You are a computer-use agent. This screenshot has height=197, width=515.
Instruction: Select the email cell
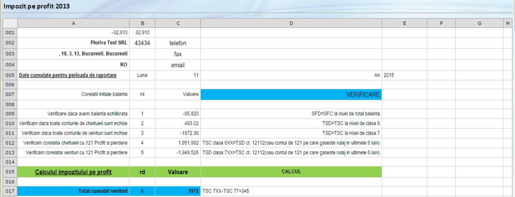[x=178, y=65]
